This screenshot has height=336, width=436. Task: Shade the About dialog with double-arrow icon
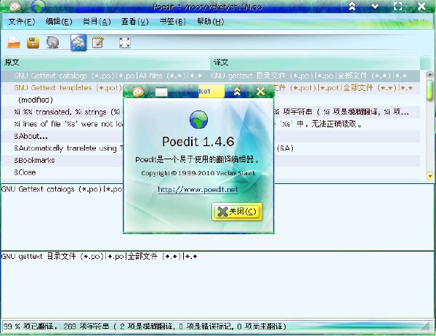pos(237,92)
